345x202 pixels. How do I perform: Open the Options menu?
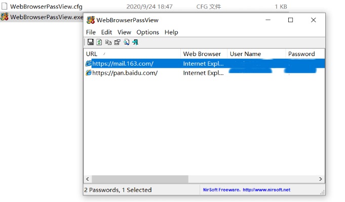pyautogui.click(x=147, y=32)
